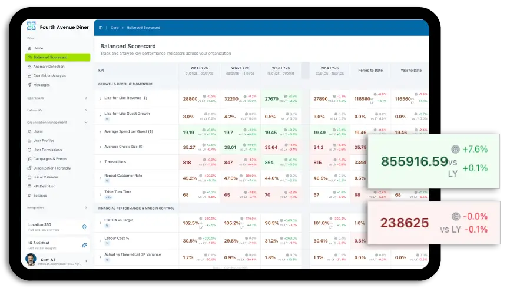Select Balanced Scorecard in the sidebar
Image resolution: width=520 pixels, height=288 pixels.
tap(57, 57)
